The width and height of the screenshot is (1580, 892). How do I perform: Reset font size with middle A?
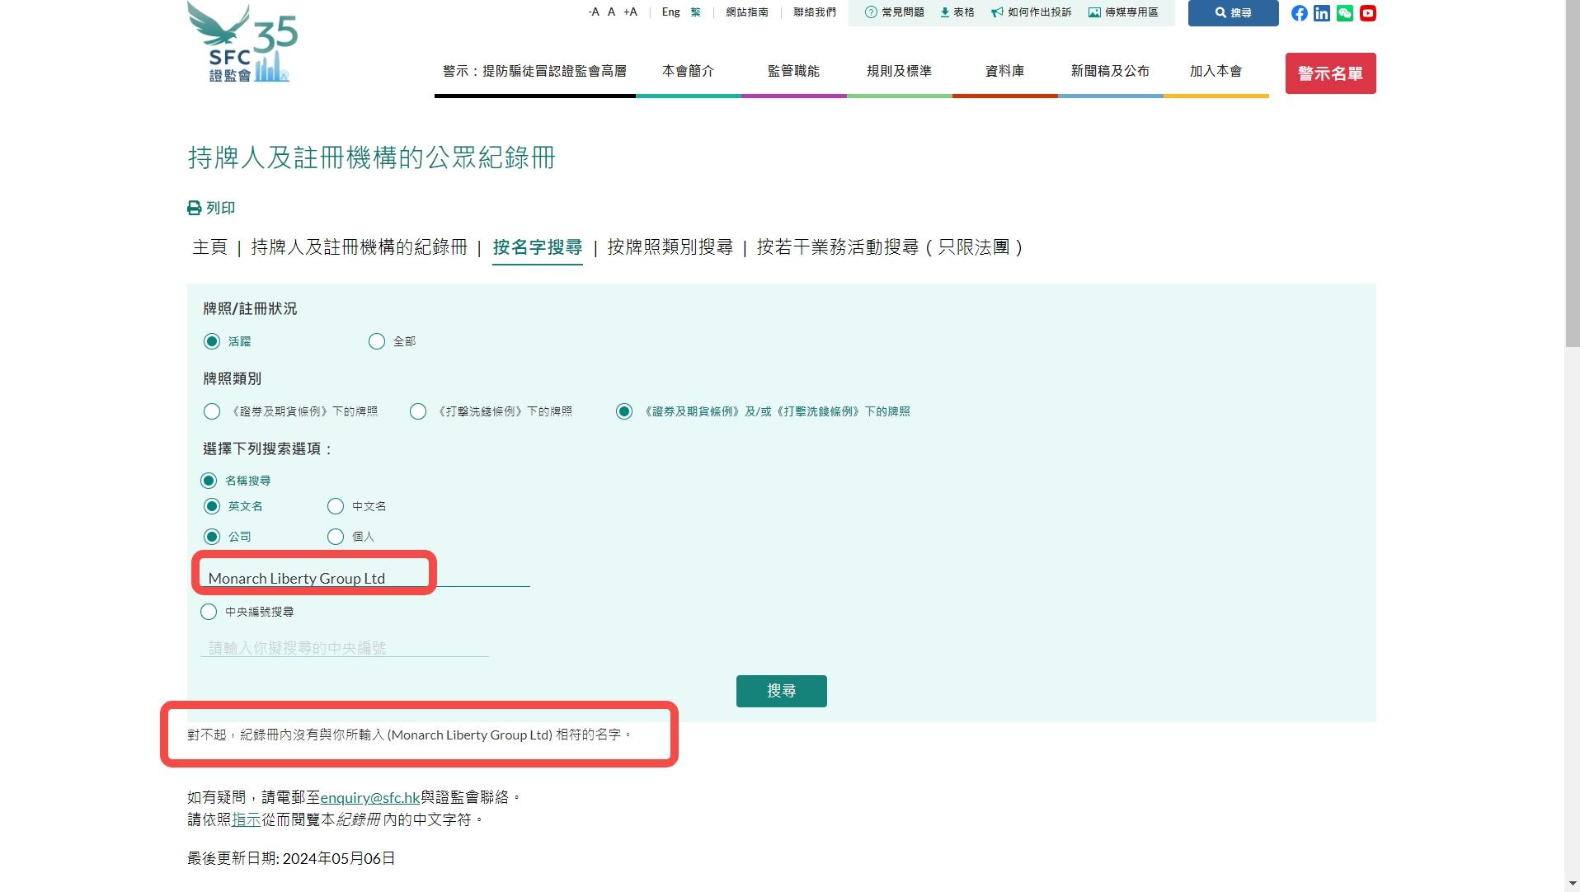611,12
